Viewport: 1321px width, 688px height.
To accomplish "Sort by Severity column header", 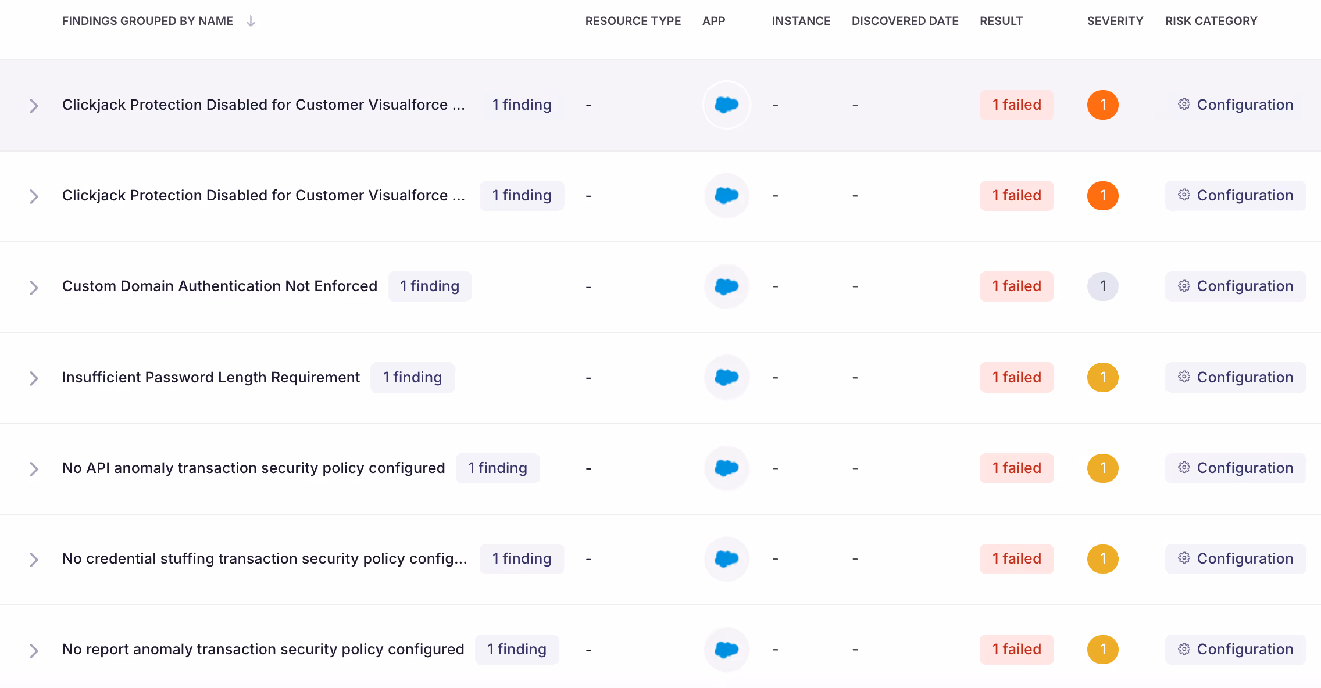I will (x=1115, y=21).
